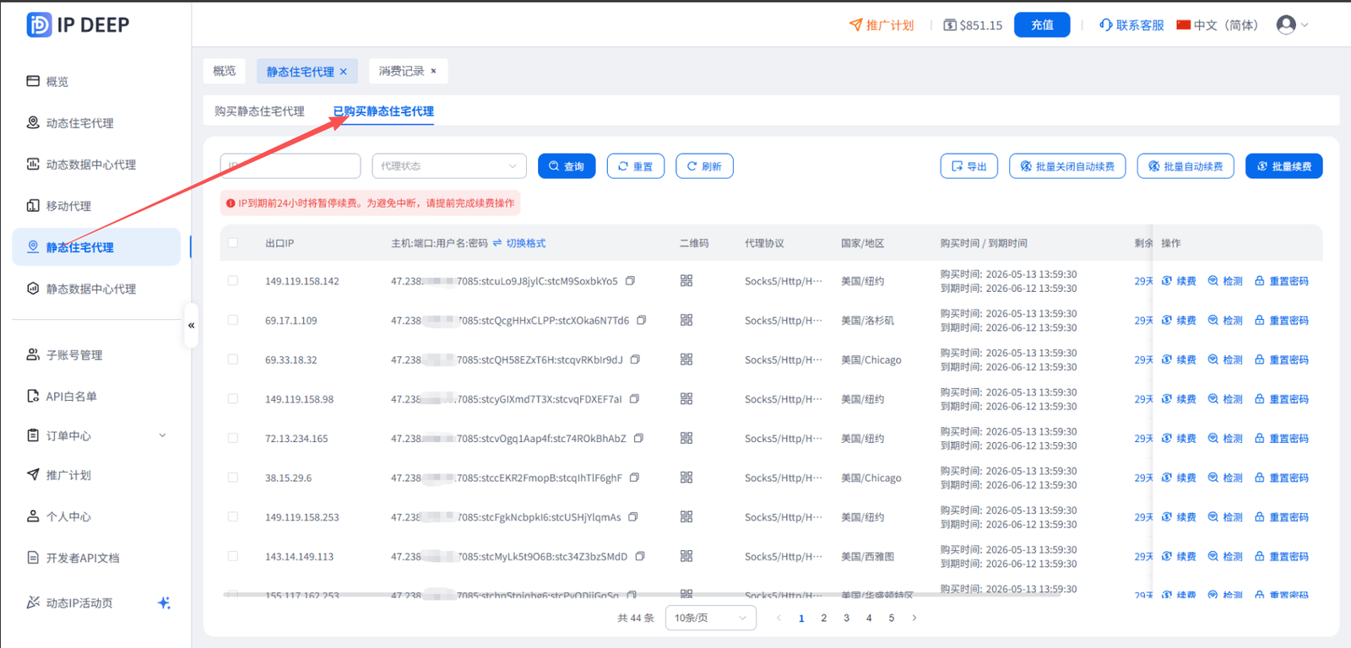Click 检测 for 69.17.1.109 row

[1225, 321]
